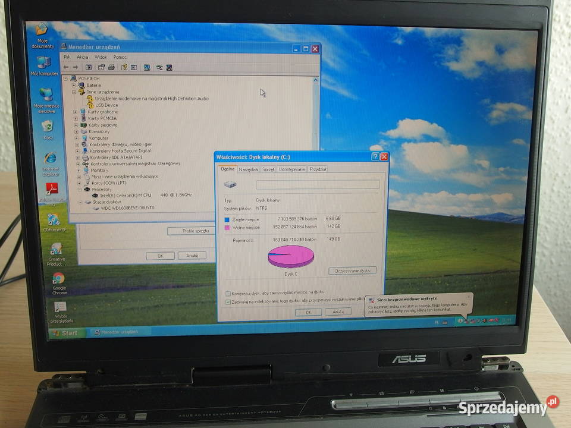Expand the Klawiatury node

point(76,131)
